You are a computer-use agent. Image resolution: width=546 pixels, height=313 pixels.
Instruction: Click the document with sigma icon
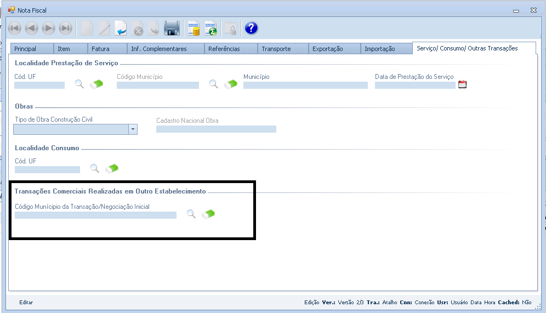click(211, 28)
